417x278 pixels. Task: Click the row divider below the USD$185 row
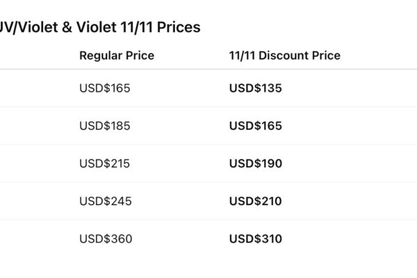tap(208, 145)
